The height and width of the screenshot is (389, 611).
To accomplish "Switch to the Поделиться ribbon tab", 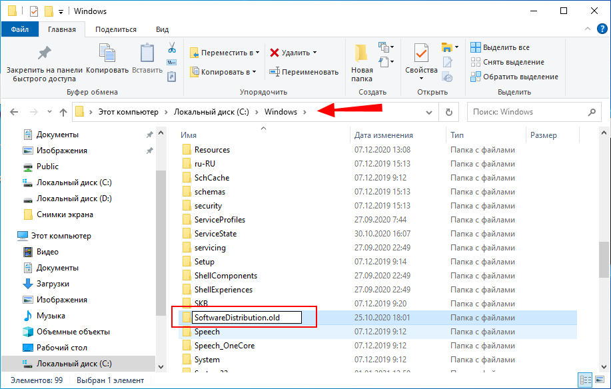I will click(x=116, y=29).
